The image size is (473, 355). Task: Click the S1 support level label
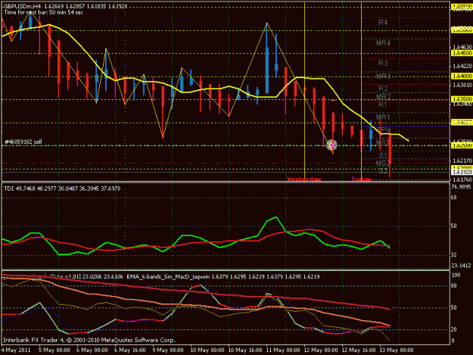click(x=383, y=156)
